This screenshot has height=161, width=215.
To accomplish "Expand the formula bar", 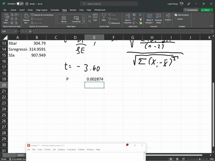I will tap(212, 31).
